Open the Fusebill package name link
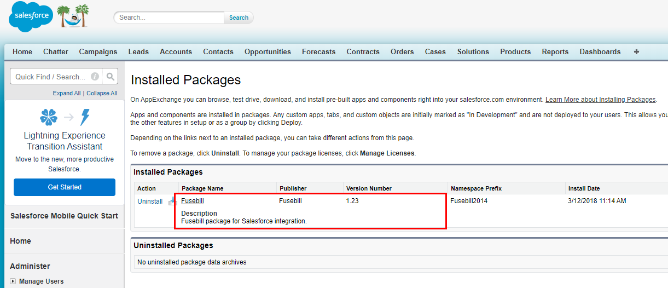This screenshot has width=668, height=288. [193, 201]
